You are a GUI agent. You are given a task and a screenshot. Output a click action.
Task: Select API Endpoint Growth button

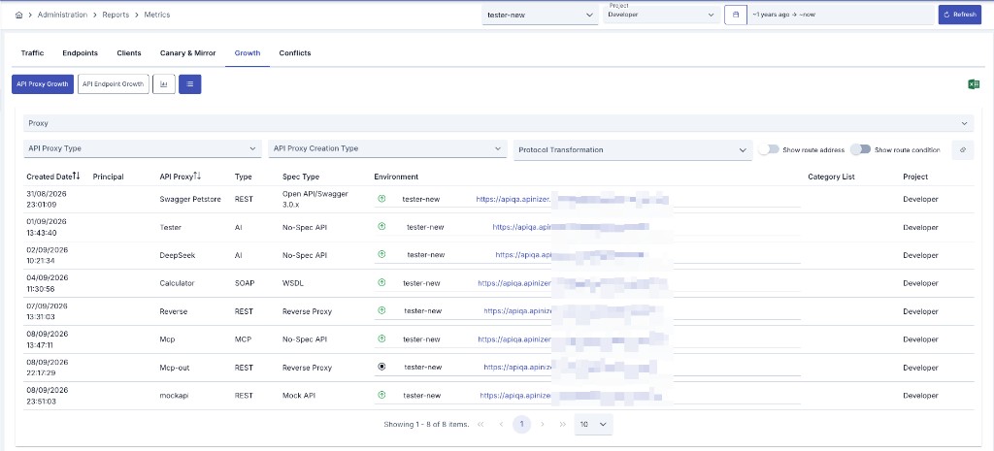pos(114,84)
